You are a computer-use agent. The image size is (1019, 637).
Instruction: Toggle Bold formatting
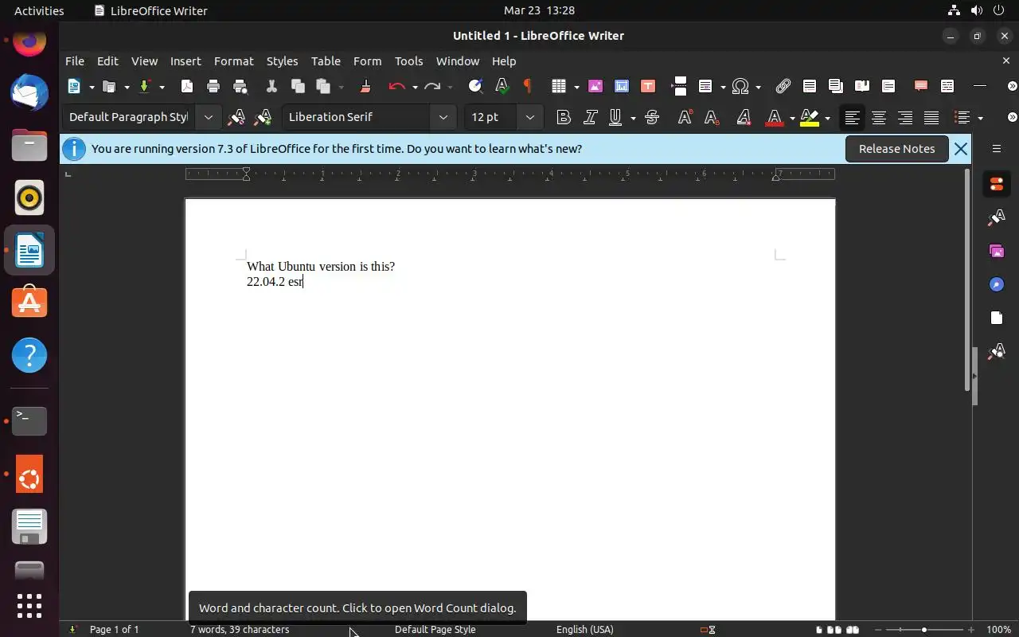click(x=564, y=117)
